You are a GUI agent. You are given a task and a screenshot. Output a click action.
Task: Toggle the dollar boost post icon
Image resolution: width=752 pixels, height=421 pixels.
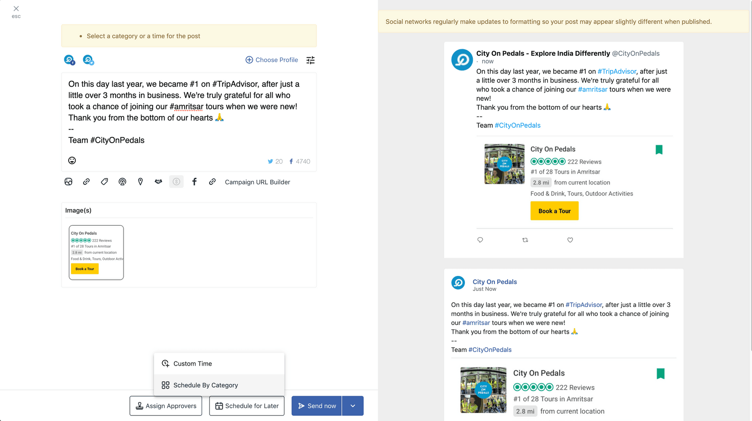click(x=176, y=182)
